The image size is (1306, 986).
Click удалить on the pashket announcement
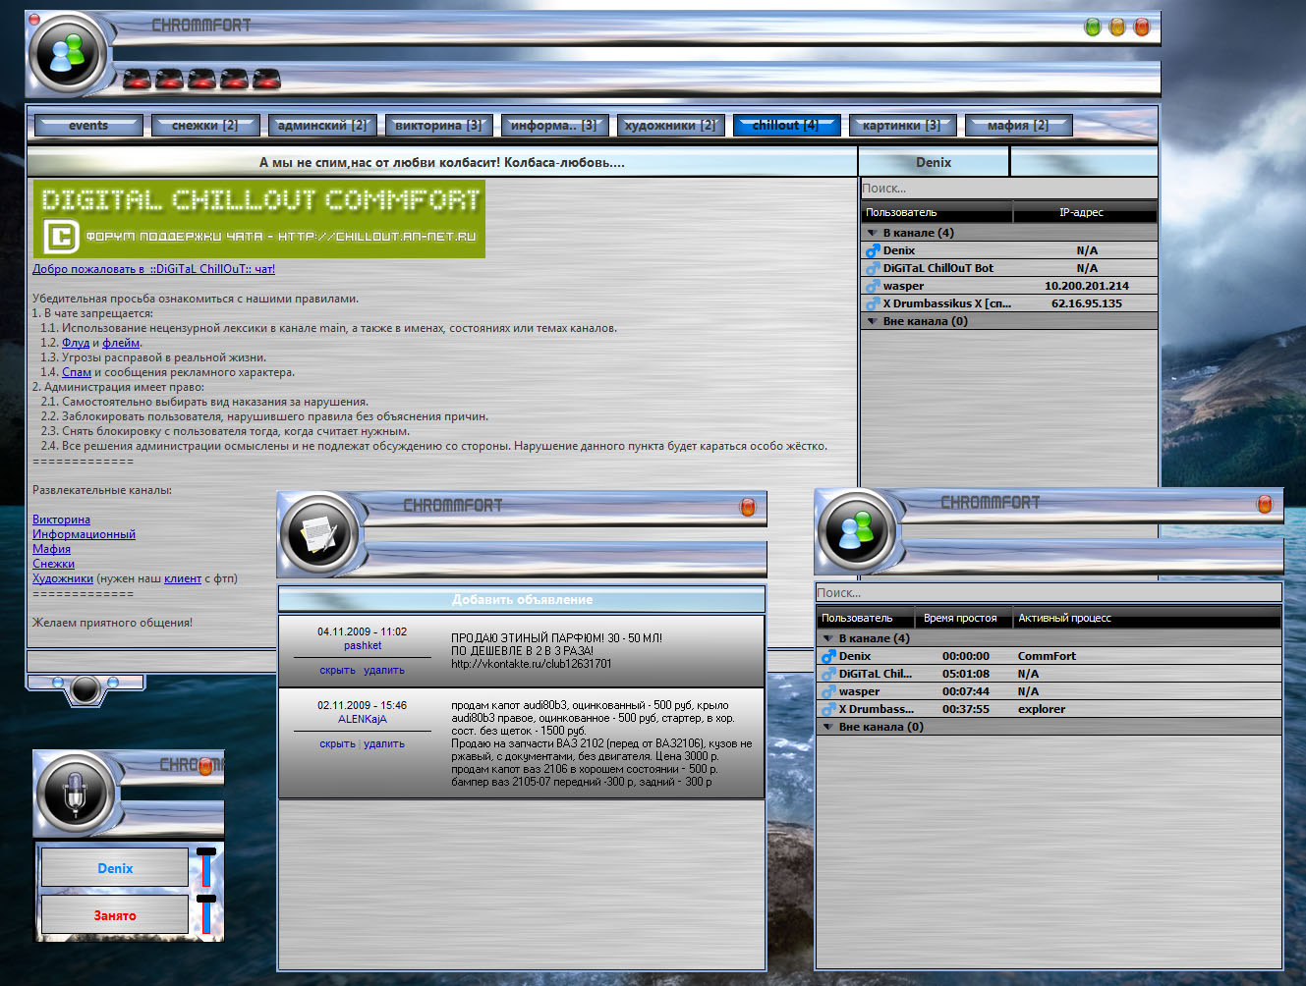tap(383, 671)
